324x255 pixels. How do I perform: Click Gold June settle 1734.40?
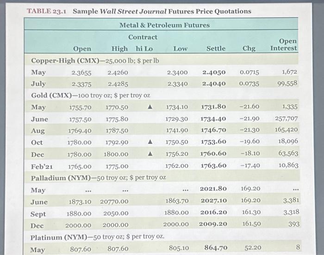coord(213,119)
